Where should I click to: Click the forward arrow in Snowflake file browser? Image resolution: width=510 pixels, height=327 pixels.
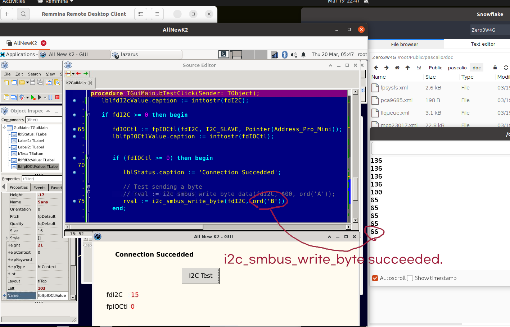click(x=387, y=68)
